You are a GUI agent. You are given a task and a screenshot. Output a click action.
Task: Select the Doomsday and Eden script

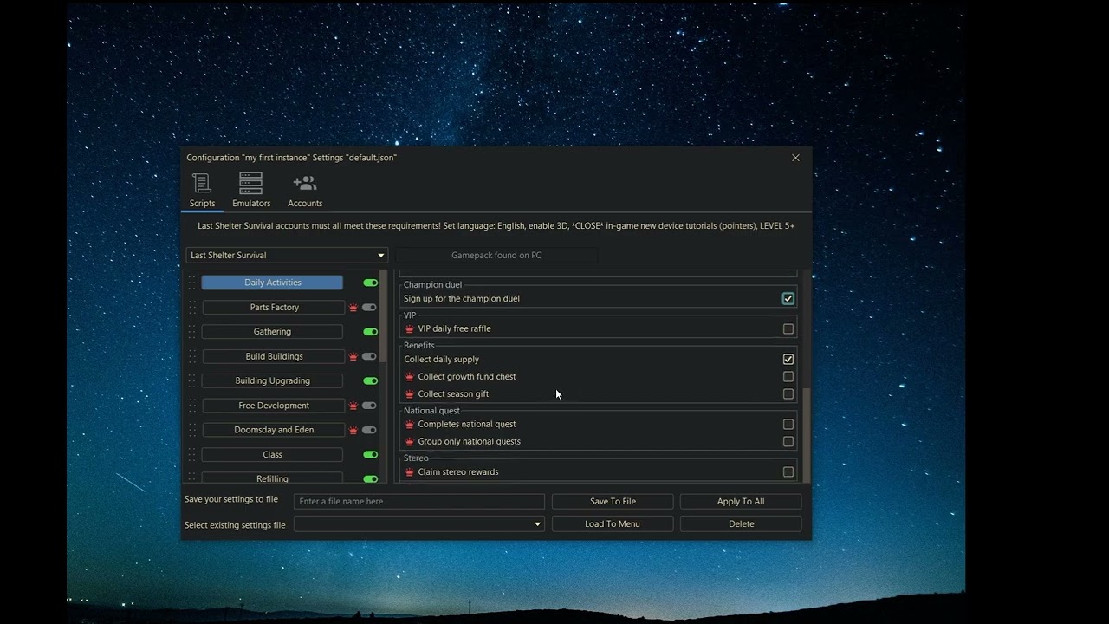click(274, 430)
